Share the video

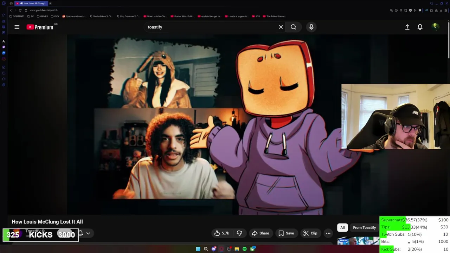tap(261, 233)
